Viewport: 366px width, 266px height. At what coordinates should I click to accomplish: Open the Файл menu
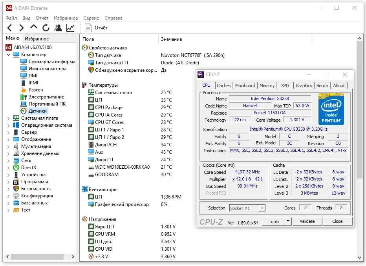(x=11, y=18)
